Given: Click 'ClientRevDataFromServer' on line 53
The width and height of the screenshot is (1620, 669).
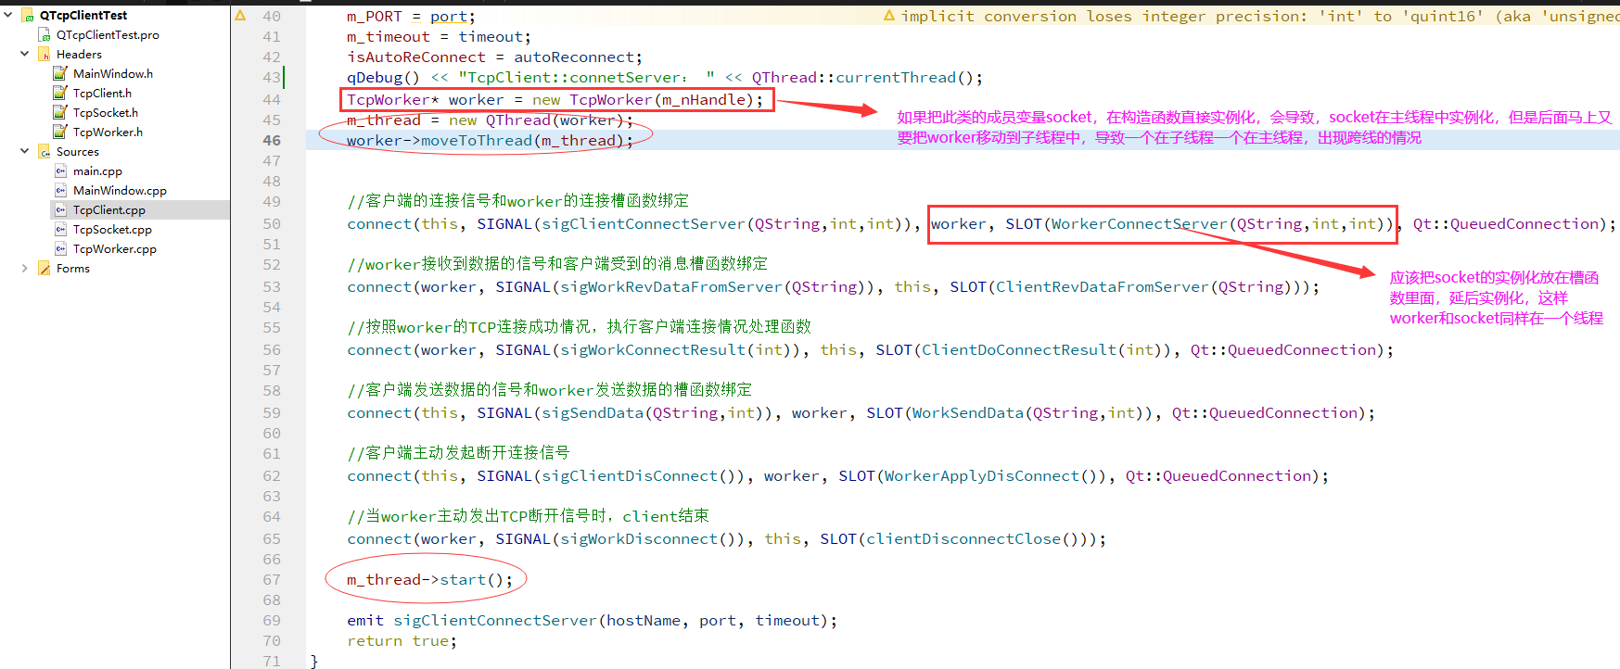Looking at the screenshot, I should (1103, 286).
